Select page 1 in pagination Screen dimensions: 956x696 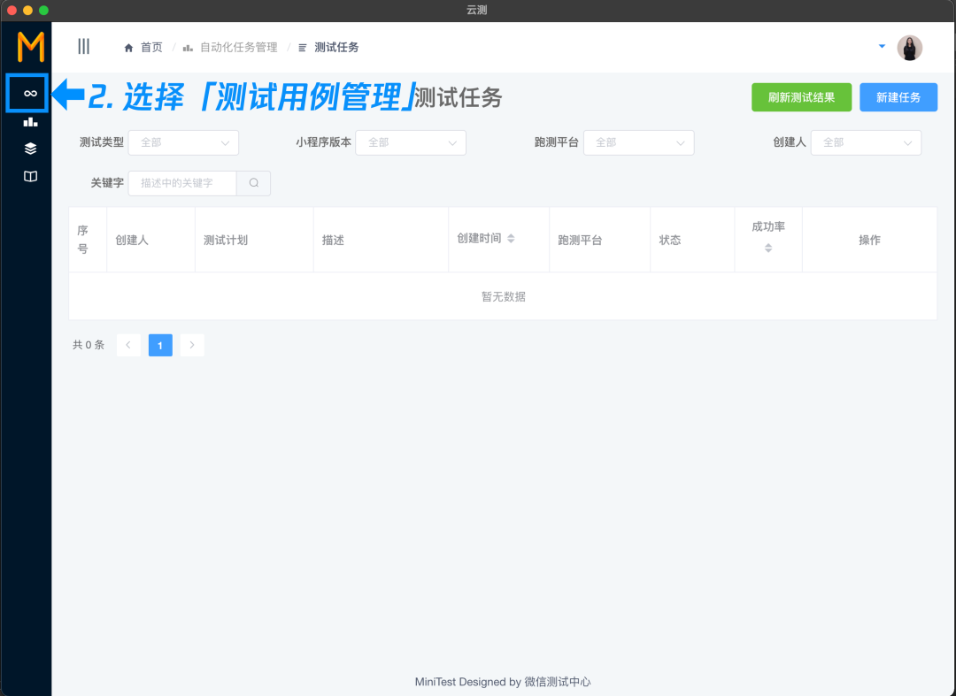[160, 345]
